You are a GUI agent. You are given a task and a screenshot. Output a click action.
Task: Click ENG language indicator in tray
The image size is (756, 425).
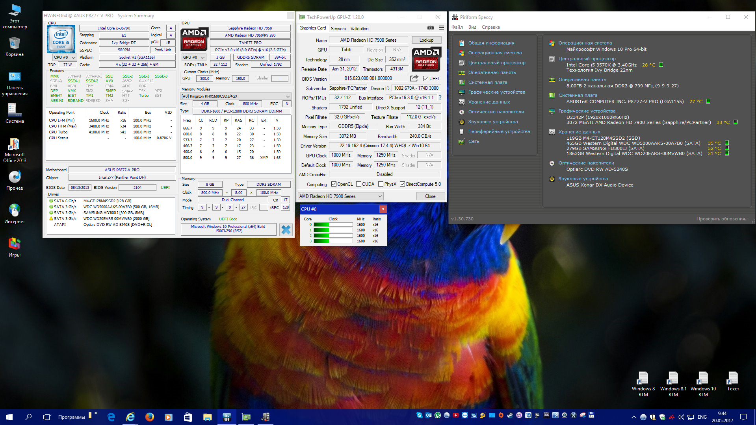click(702, 417)
